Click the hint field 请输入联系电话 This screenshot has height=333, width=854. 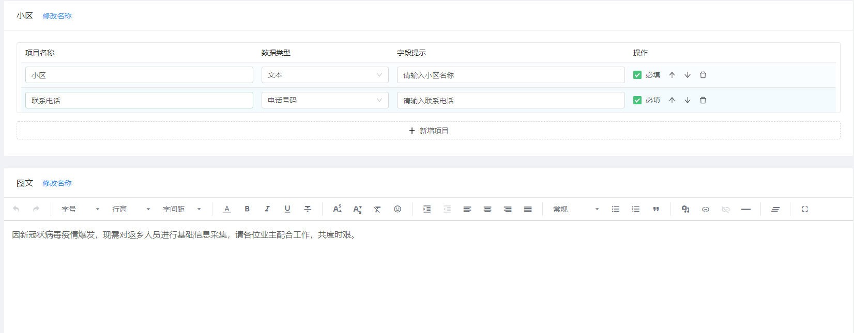(x=511, y=100)
